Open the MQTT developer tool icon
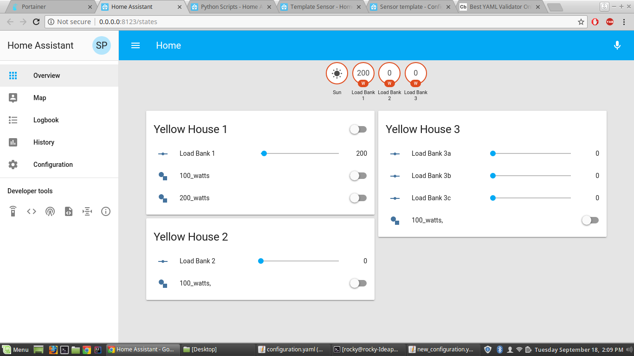This screenshot has width=634, height=356. (87, 211)
